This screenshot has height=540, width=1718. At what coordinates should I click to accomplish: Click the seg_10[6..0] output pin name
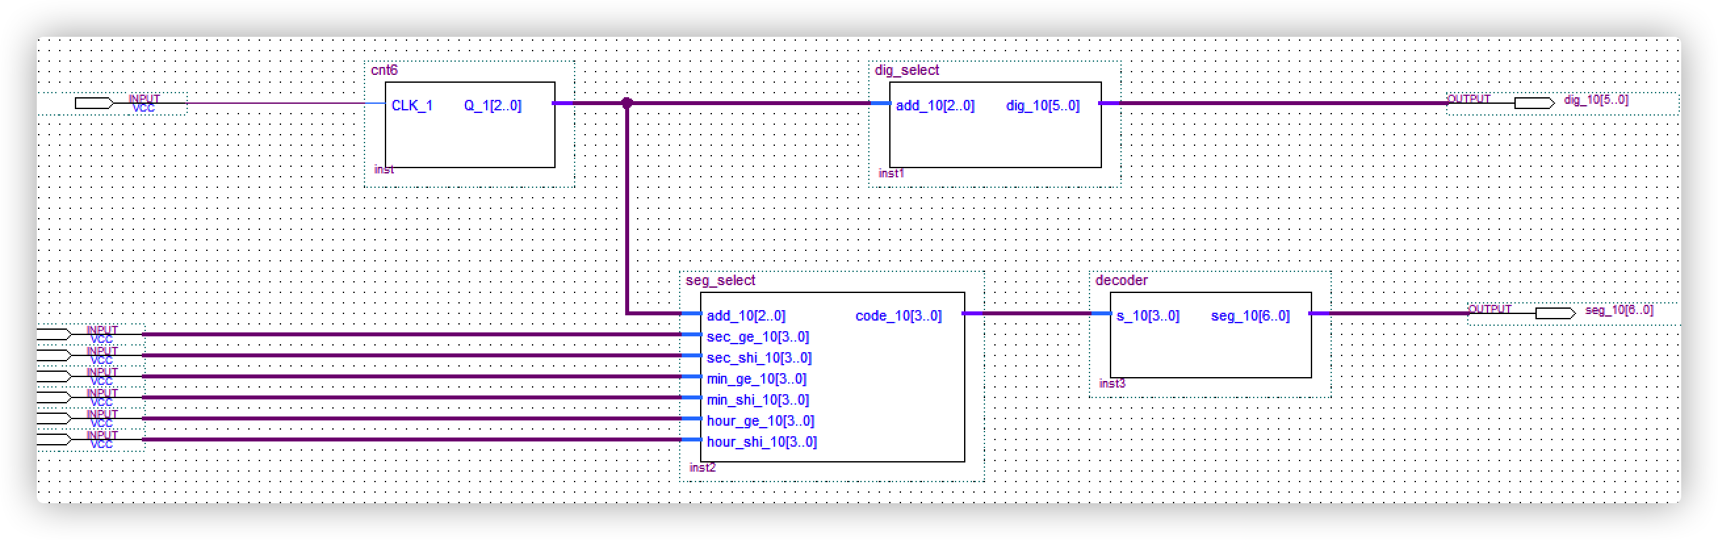(x=1619, y=309)
